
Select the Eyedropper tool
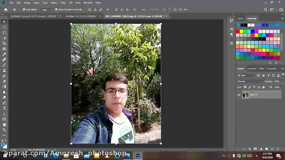pos(4,54)
